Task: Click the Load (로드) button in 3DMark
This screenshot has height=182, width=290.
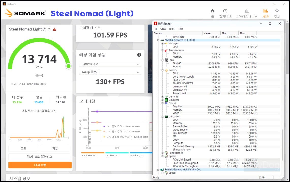Action: (23, 148)
